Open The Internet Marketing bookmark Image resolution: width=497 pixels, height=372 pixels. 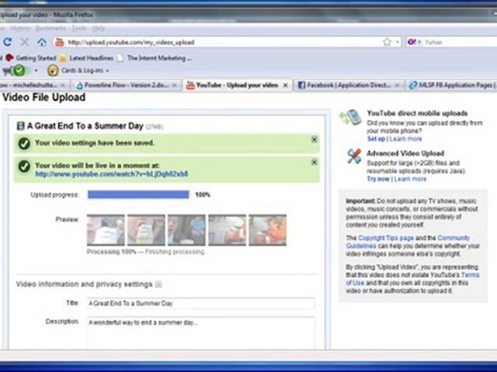point(154,58)
